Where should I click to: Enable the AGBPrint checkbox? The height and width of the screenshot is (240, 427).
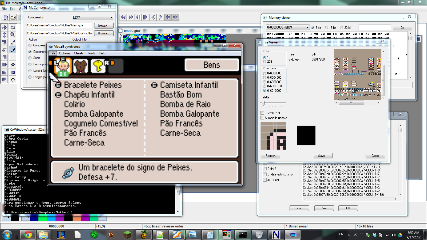(x=265, y=180)
